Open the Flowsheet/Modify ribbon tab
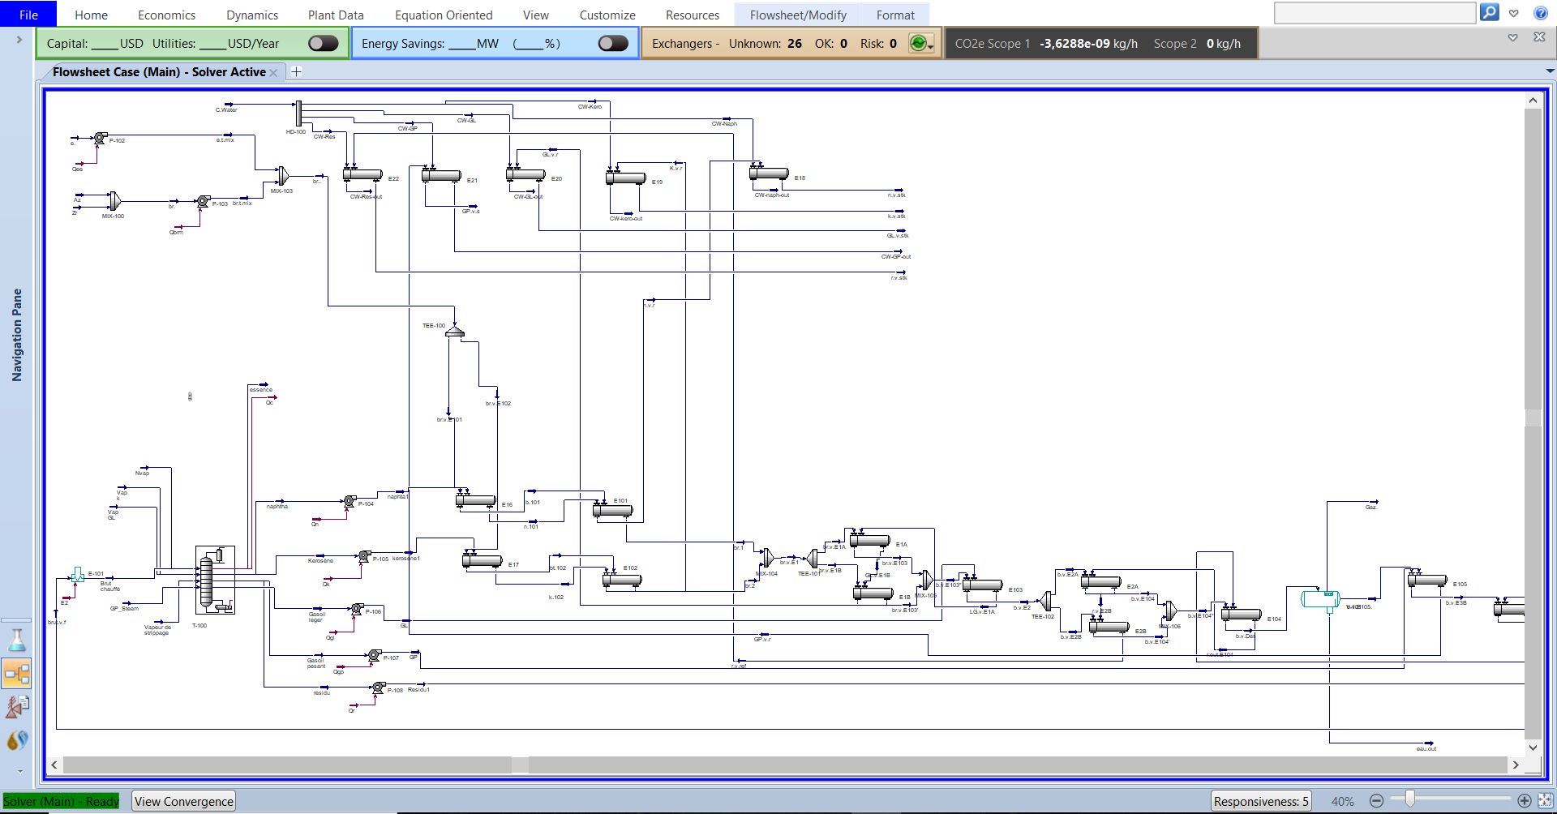1557x814 pixels. [x=798, y=15]
